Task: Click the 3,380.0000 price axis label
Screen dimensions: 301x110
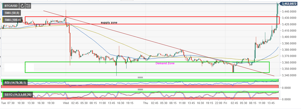Action: tap(289, 50)
